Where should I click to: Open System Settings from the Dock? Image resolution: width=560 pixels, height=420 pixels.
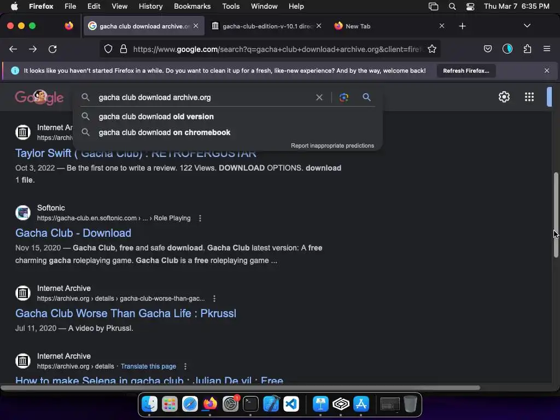pyautogui.click(x=230, y=404)
